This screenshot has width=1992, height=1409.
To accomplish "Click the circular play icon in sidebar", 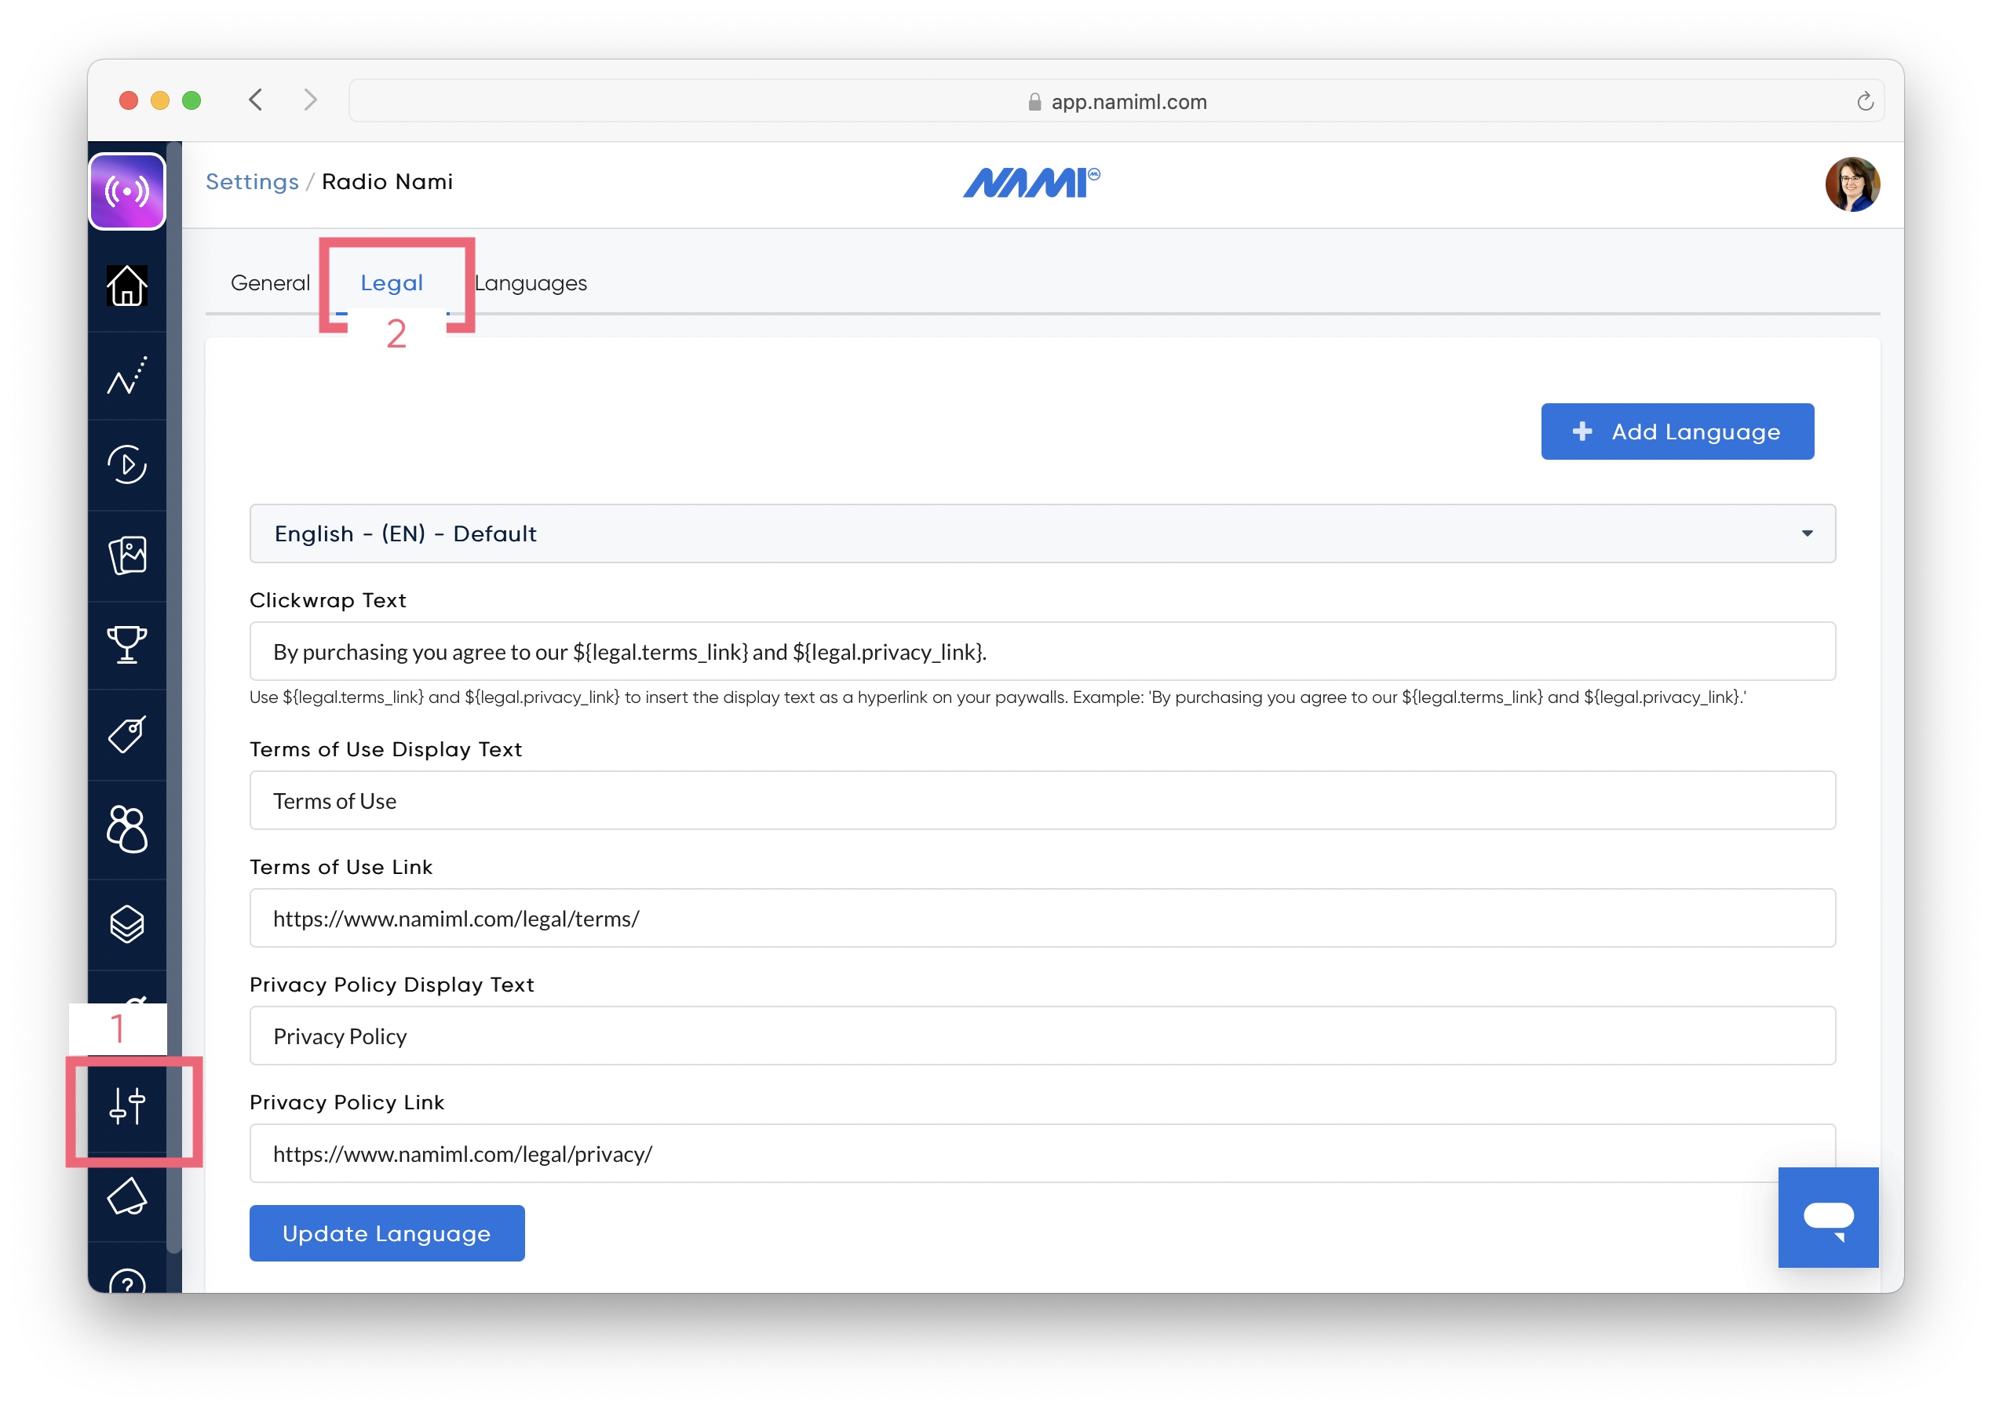I will coord(126,465).
